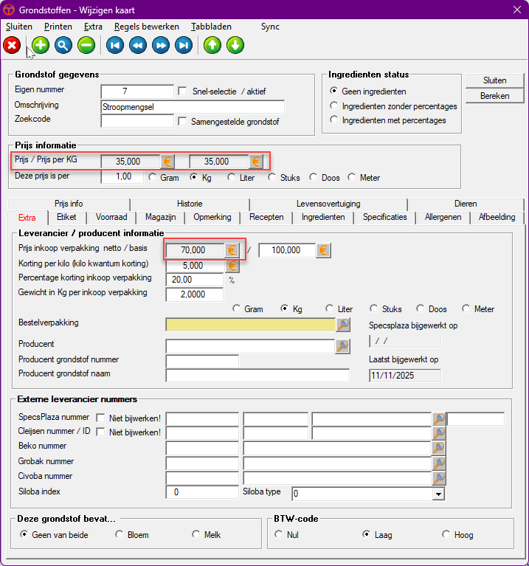Open the Sluiten menu
The width and height of the screenshot is (529, 566).
(19, 27)
